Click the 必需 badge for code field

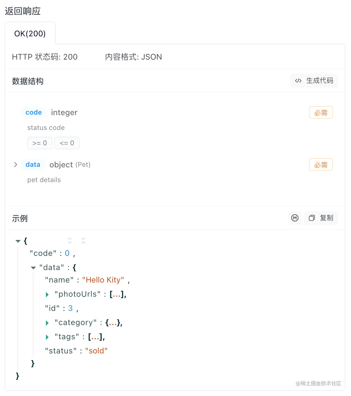click(321, 113)
